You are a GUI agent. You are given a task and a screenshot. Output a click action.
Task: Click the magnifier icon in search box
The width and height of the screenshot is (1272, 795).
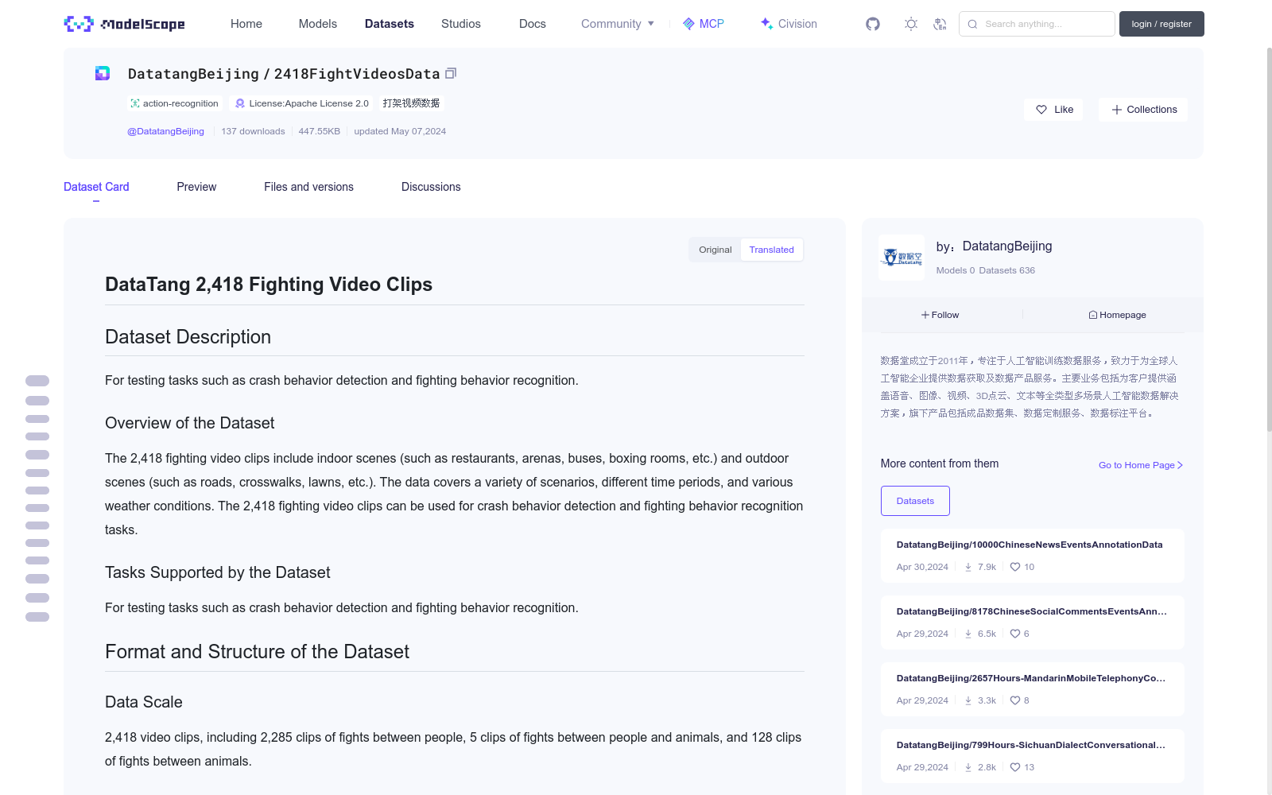point(972,24)
